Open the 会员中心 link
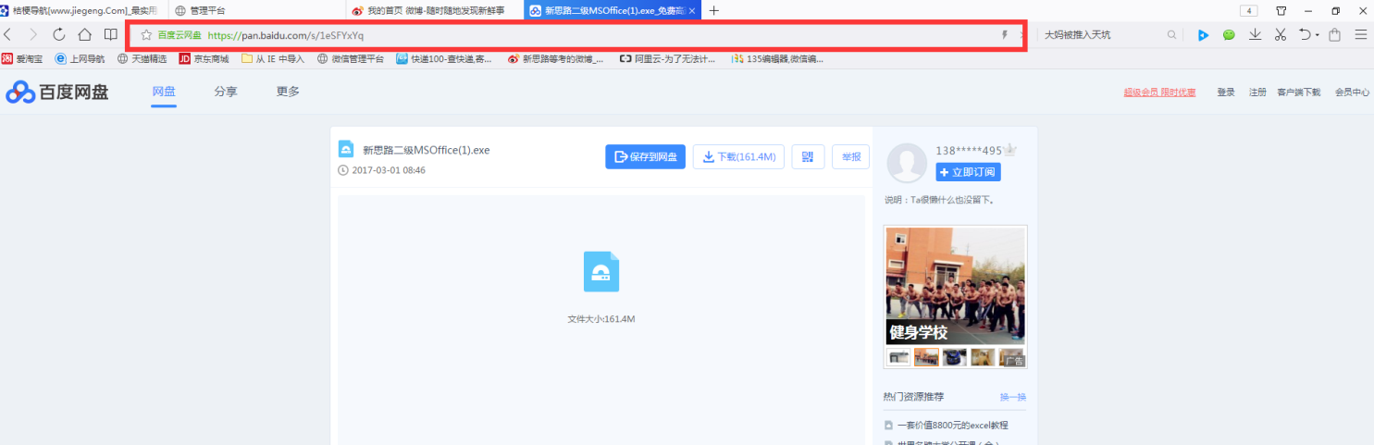This screenshot has width=1374, height=445. (1352, 93)
